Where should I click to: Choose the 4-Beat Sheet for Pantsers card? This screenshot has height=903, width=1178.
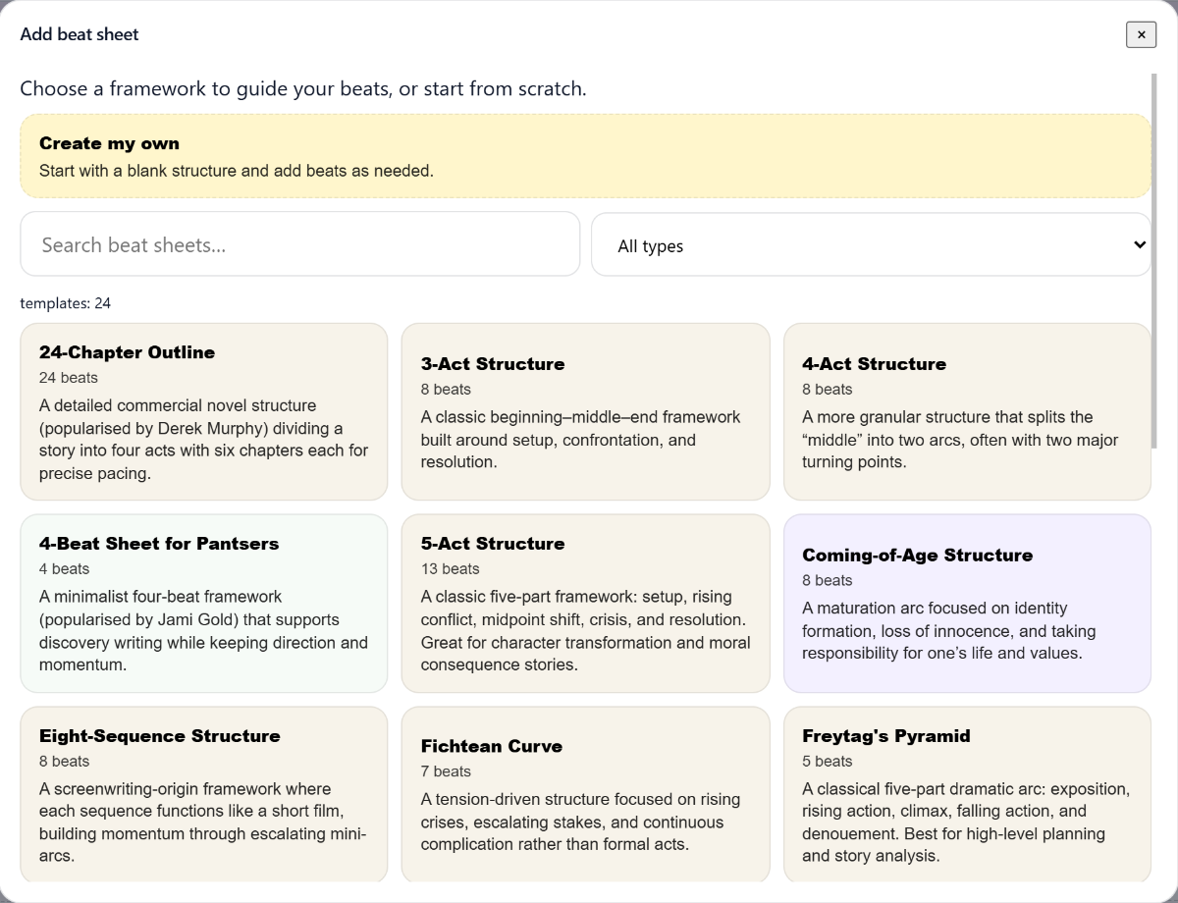203,603
